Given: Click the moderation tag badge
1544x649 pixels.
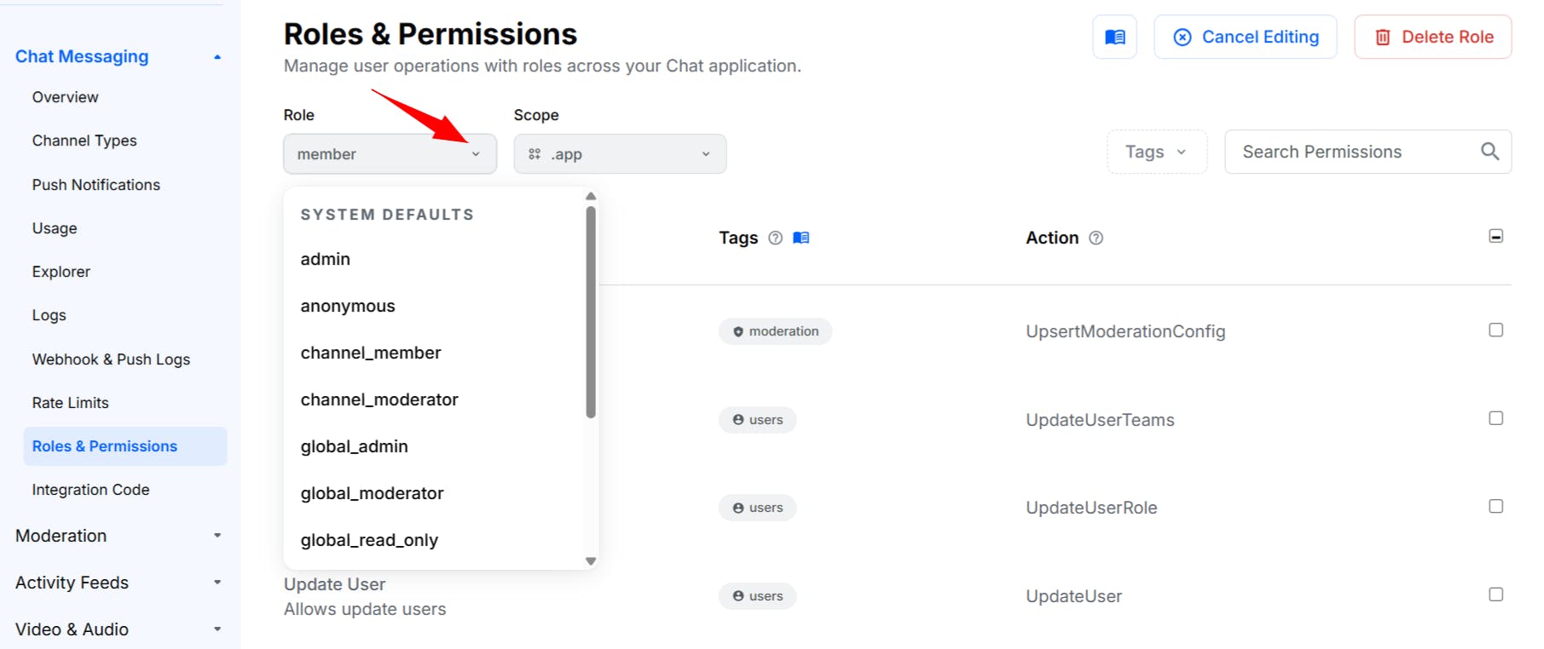Looking at the screenshot, I should (775, 331).
